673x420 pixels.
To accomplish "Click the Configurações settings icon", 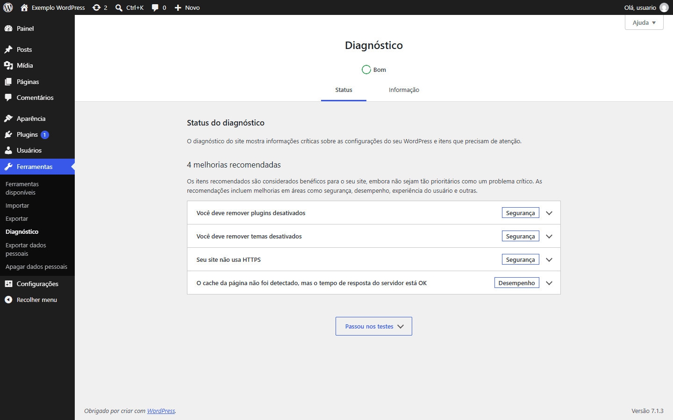I will tap(8, 284).
